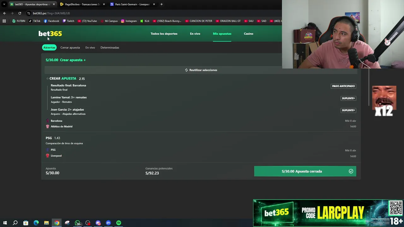404x227 pixels.
Task: Click the PAGO ANTICIPADO badge
Action: tap(343, 86)
